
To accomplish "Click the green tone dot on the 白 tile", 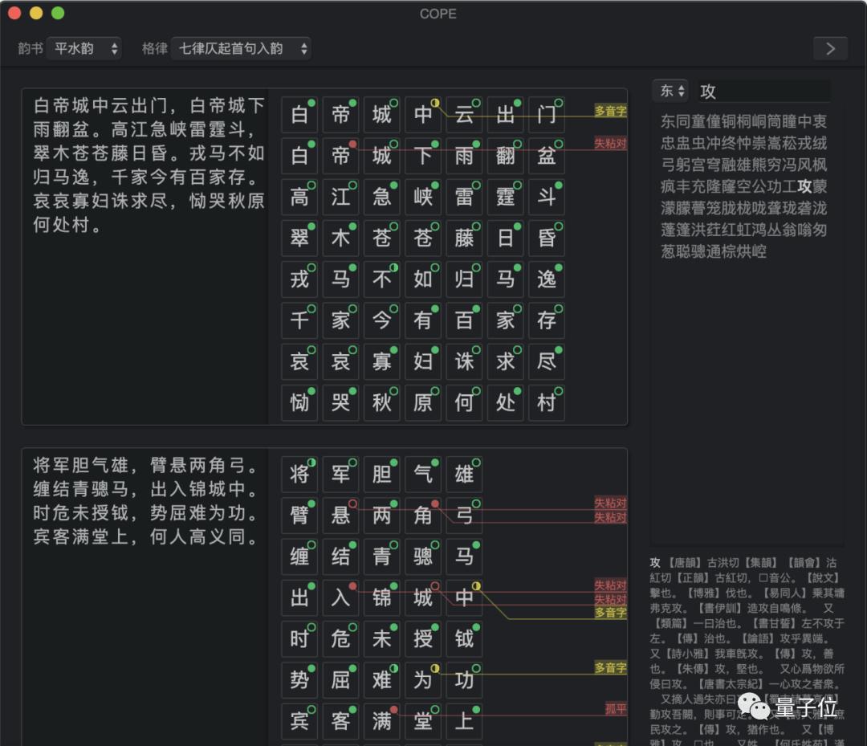I will [x=311, y=104].
